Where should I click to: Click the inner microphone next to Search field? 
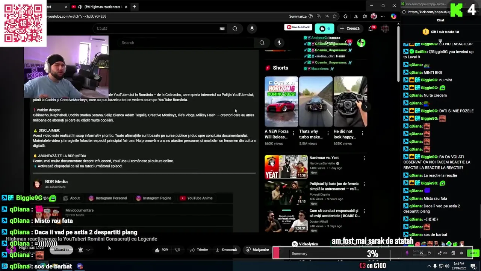point(279,43)
